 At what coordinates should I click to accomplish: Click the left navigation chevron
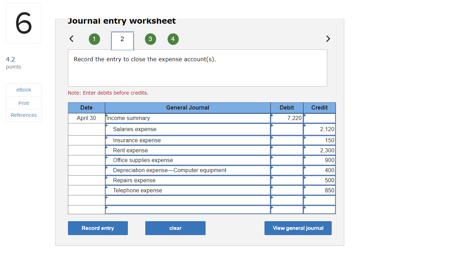pyautogui.click(x=71, y=39)
